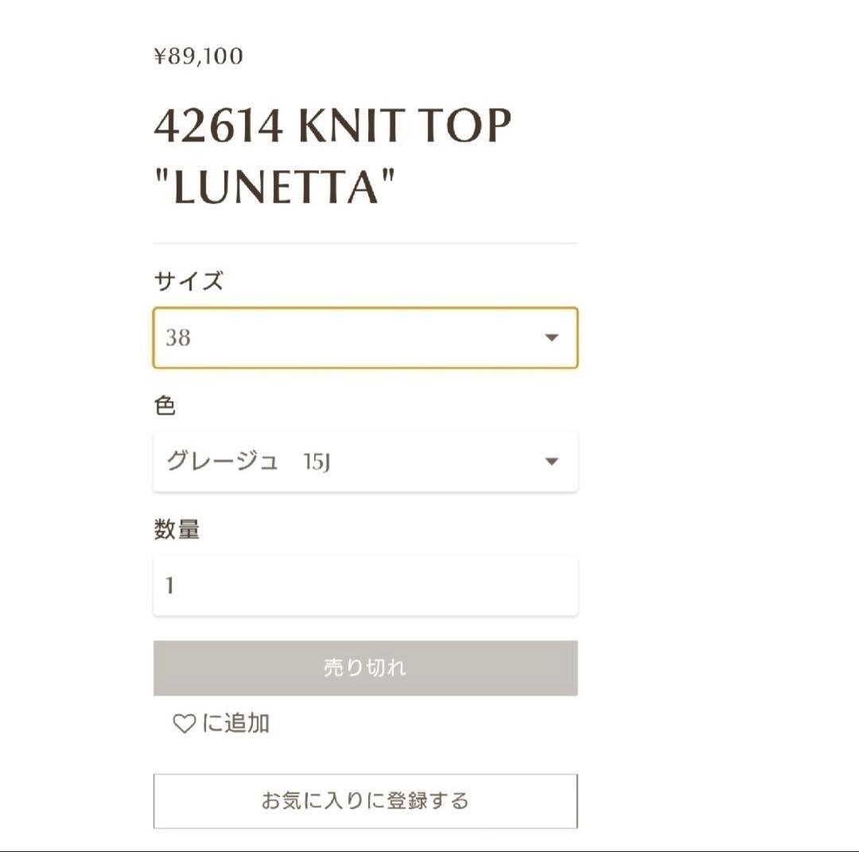Click the heart wishlist icon

pyautogui.click(x=184, y=724)
